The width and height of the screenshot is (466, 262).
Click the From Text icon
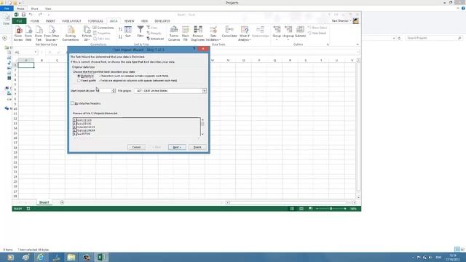coord(39,33)
